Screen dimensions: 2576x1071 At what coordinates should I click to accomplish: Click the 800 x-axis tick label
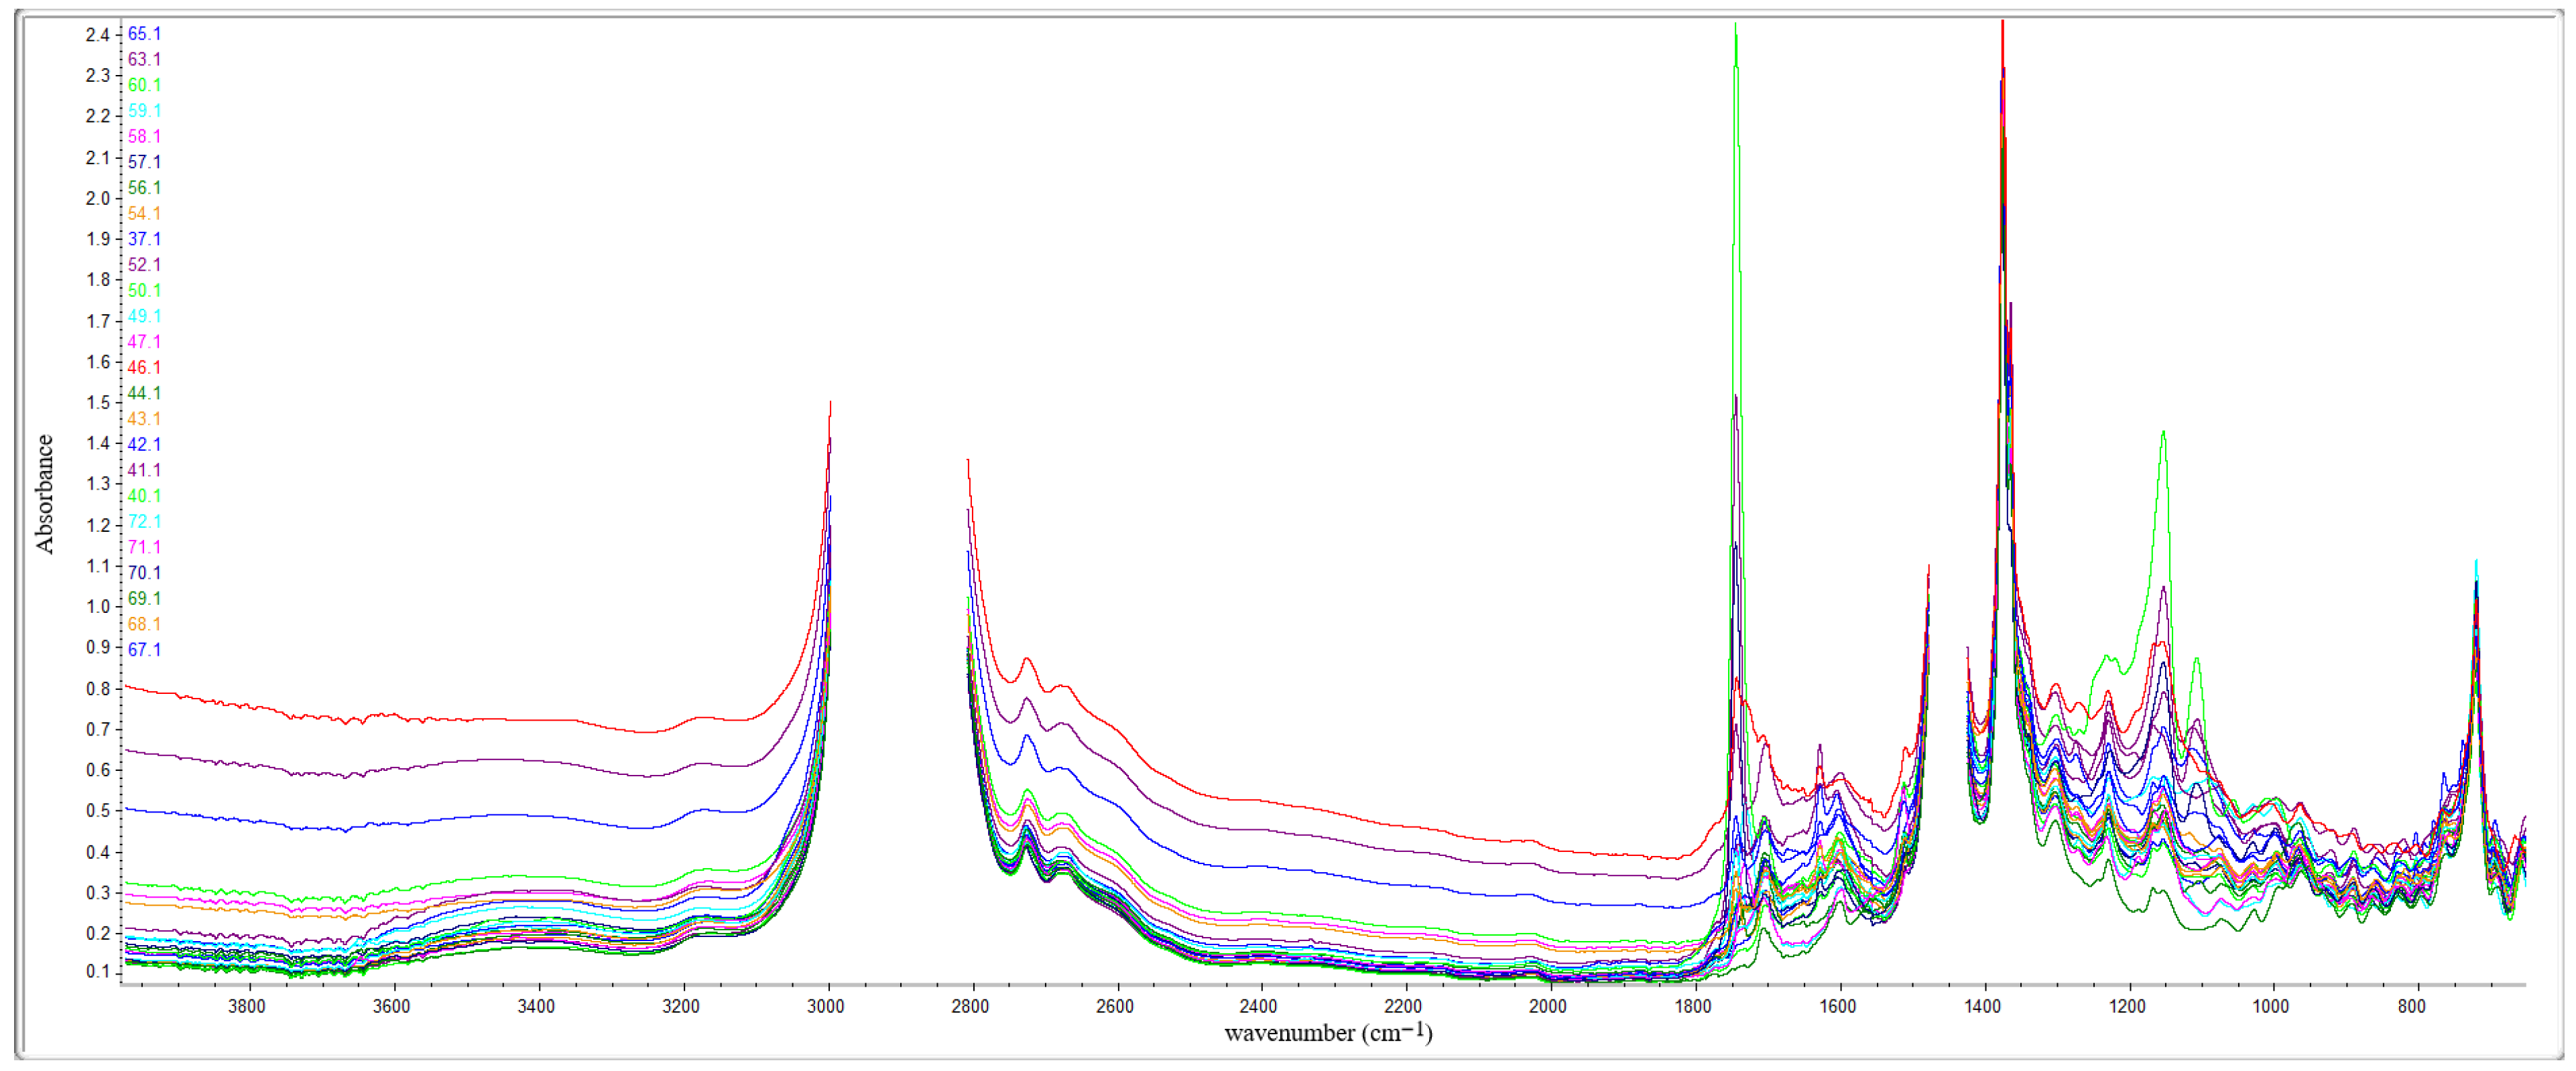[x=2411, y=1007]
